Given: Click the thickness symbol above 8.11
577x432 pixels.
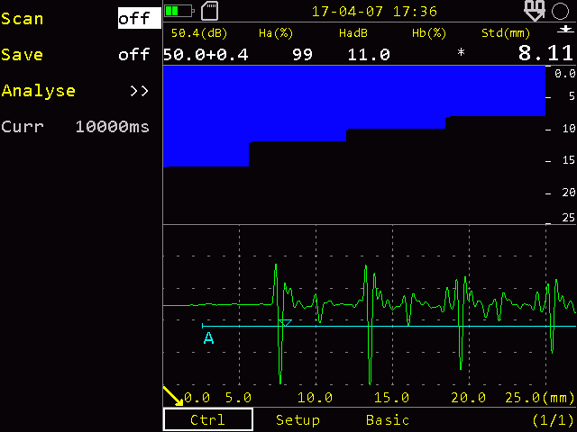Looking at the screenshot, I should (x=565, y=30).
